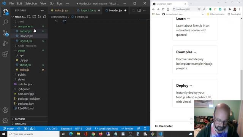Open notifications bell in status bar
The width and height of the screenshot is (243, 137).
pos(145,129)
